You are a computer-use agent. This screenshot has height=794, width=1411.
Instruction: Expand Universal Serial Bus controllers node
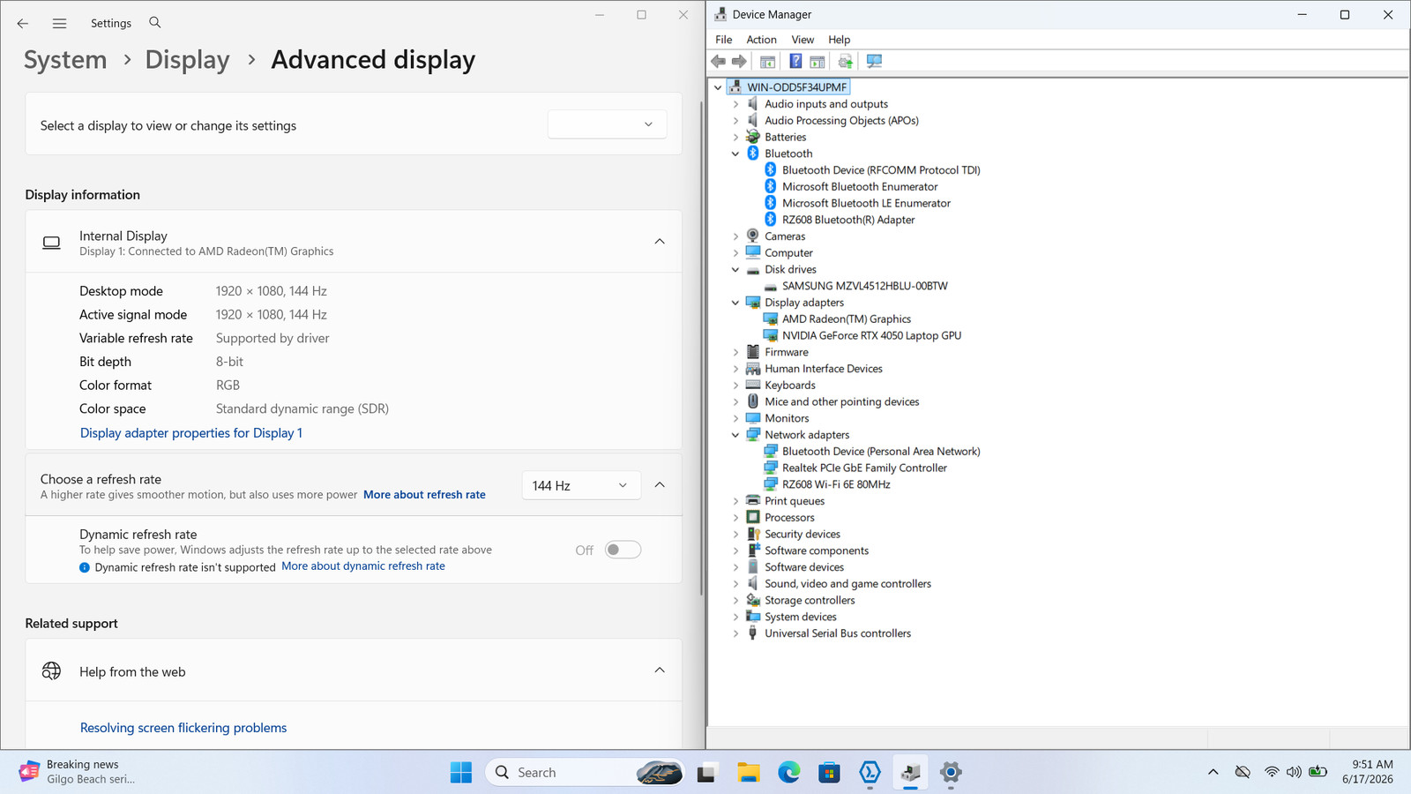point(735,633)
